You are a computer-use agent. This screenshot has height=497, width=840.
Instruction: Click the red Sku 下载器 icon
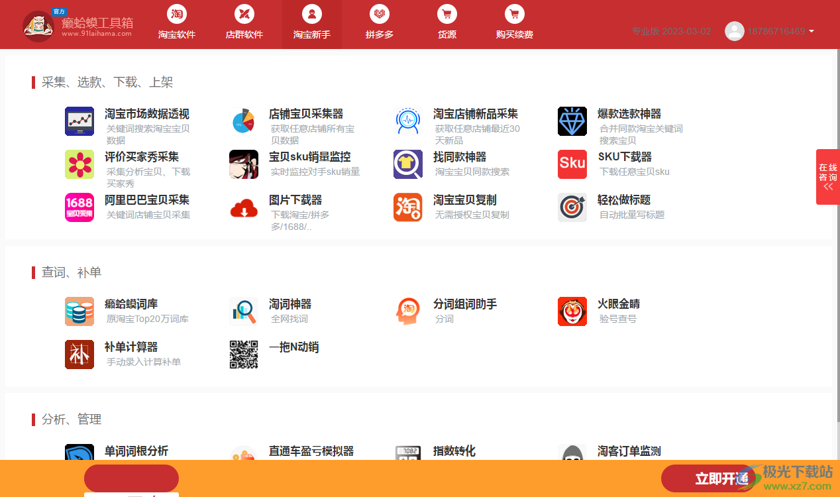coord(572,164)
